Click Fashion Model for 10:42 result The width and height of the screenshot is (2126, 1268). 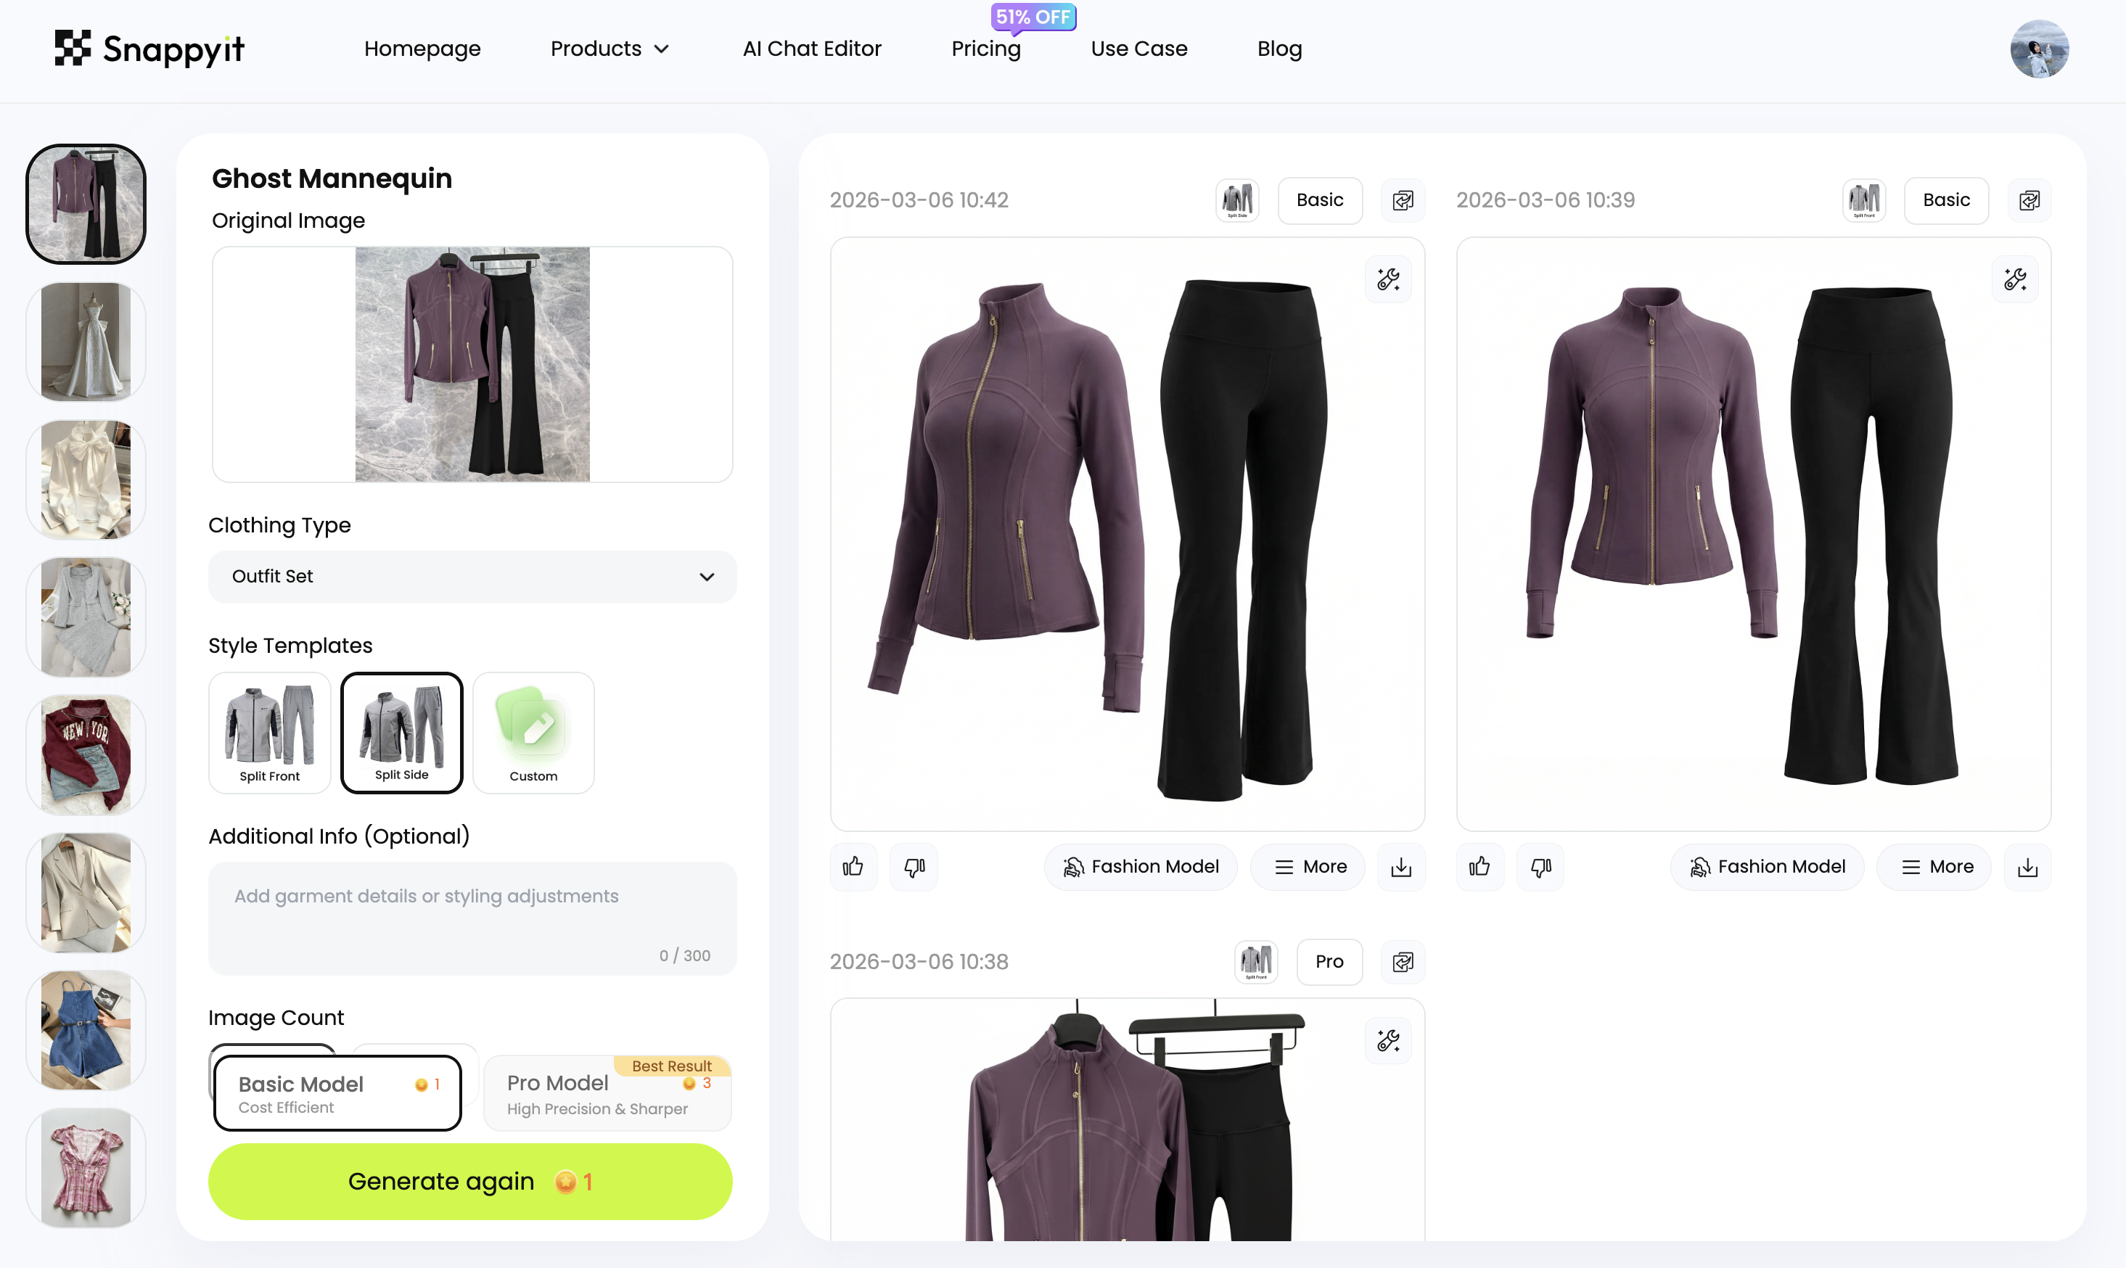[x=1141, y=868]
